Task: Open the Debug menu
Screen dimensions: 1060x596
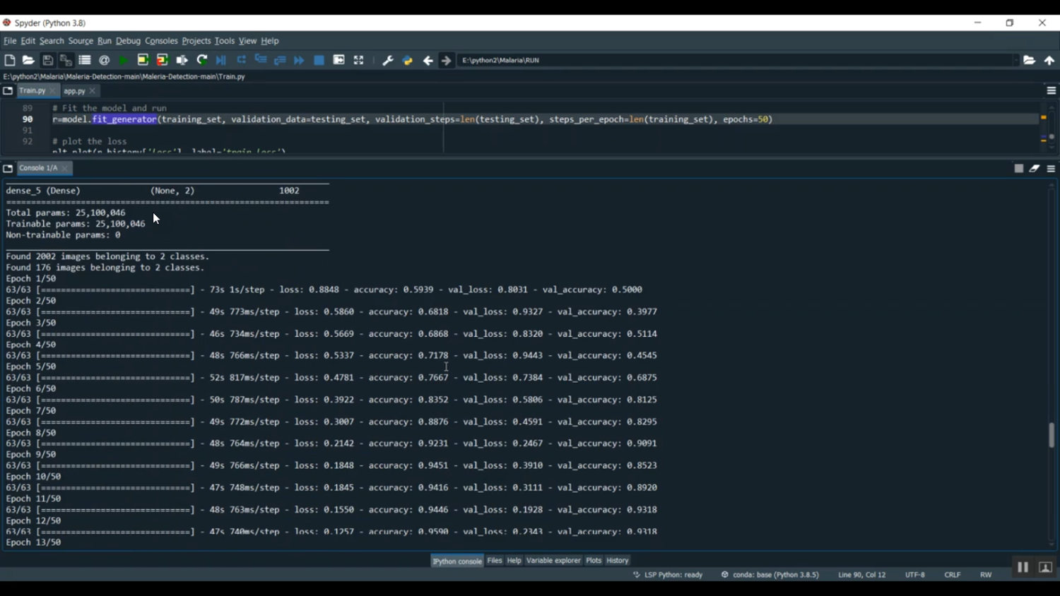Action: click(x=128, y=41)
